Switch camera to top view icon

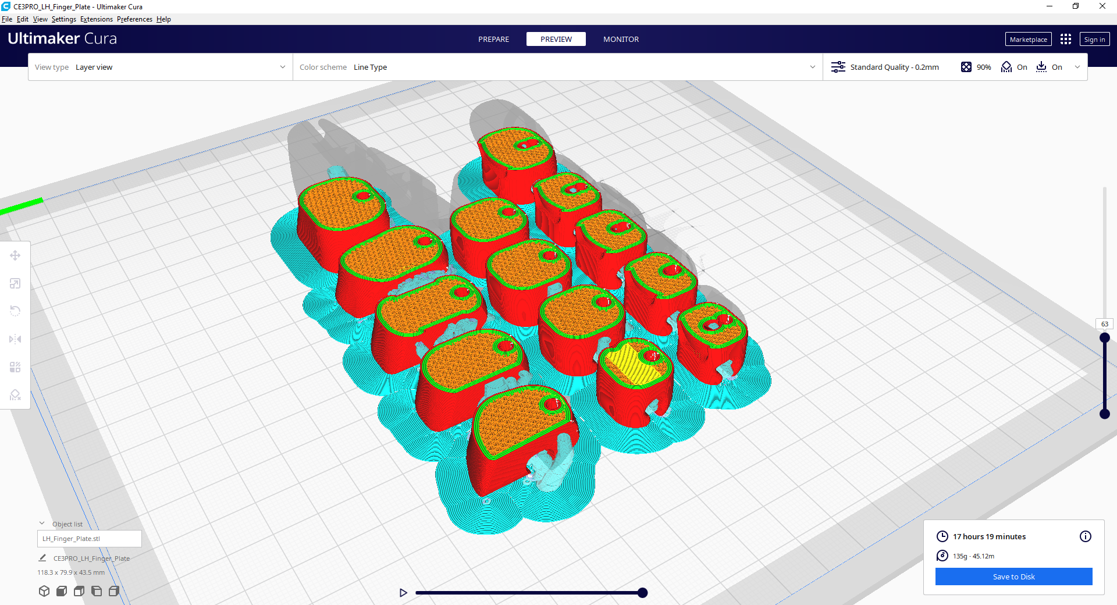pos(79,591)
